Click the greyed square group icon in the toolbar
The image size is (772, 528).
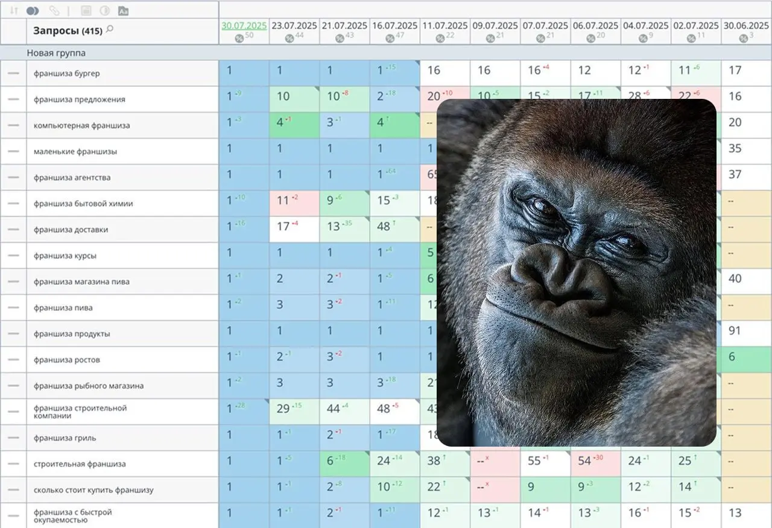coord(86,11)
